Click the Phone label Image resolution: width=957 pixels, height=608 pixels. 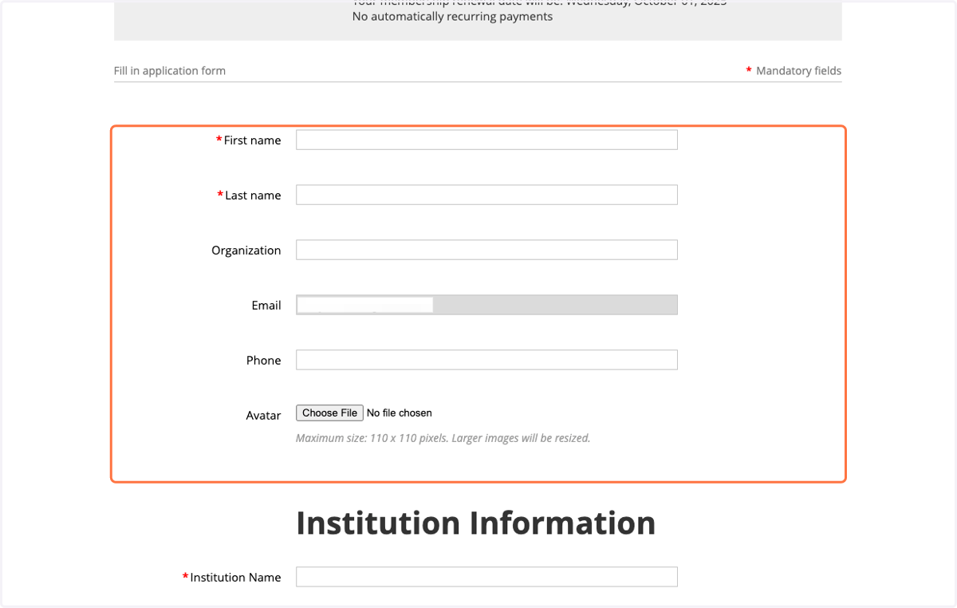click(x=264, y=361)
